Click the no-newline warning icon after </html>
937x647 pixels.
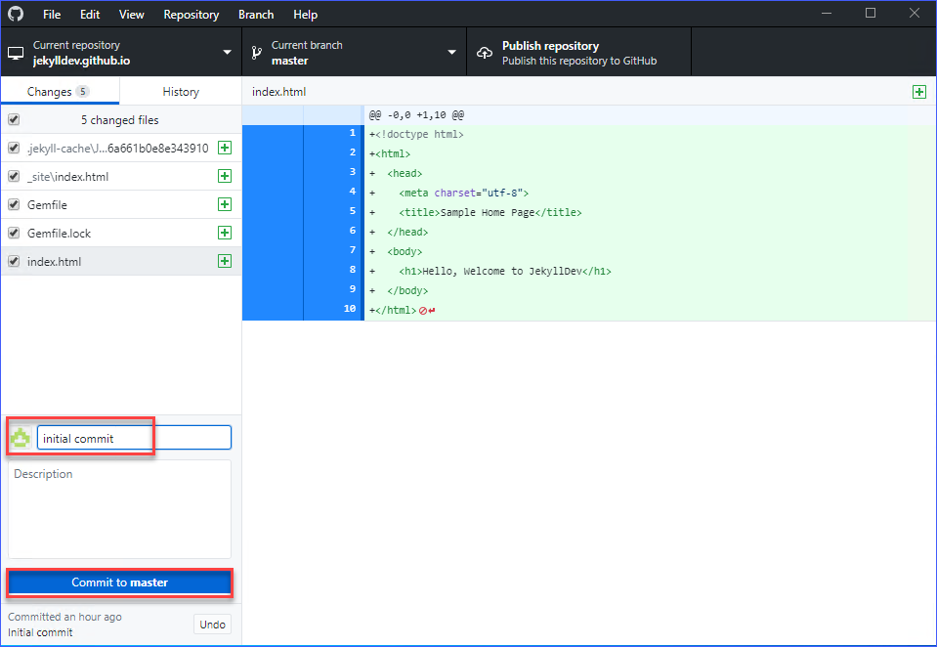[x=427, y=311]
